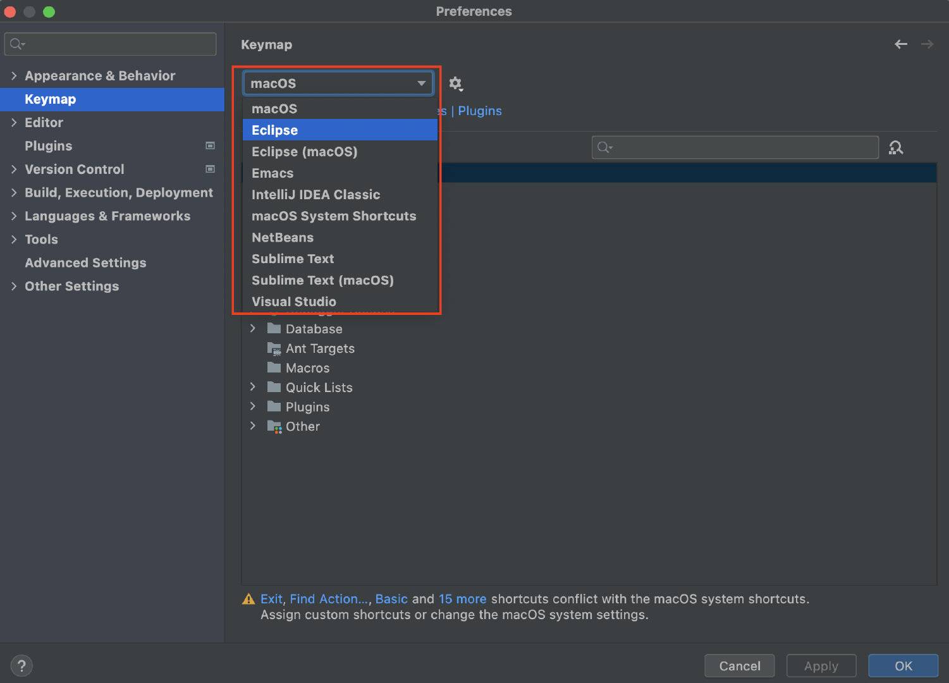Image resolution: width=949 pixels, height=683 pixels.
Task: Expand Version Control section
Action: click(x=14, y=169)
